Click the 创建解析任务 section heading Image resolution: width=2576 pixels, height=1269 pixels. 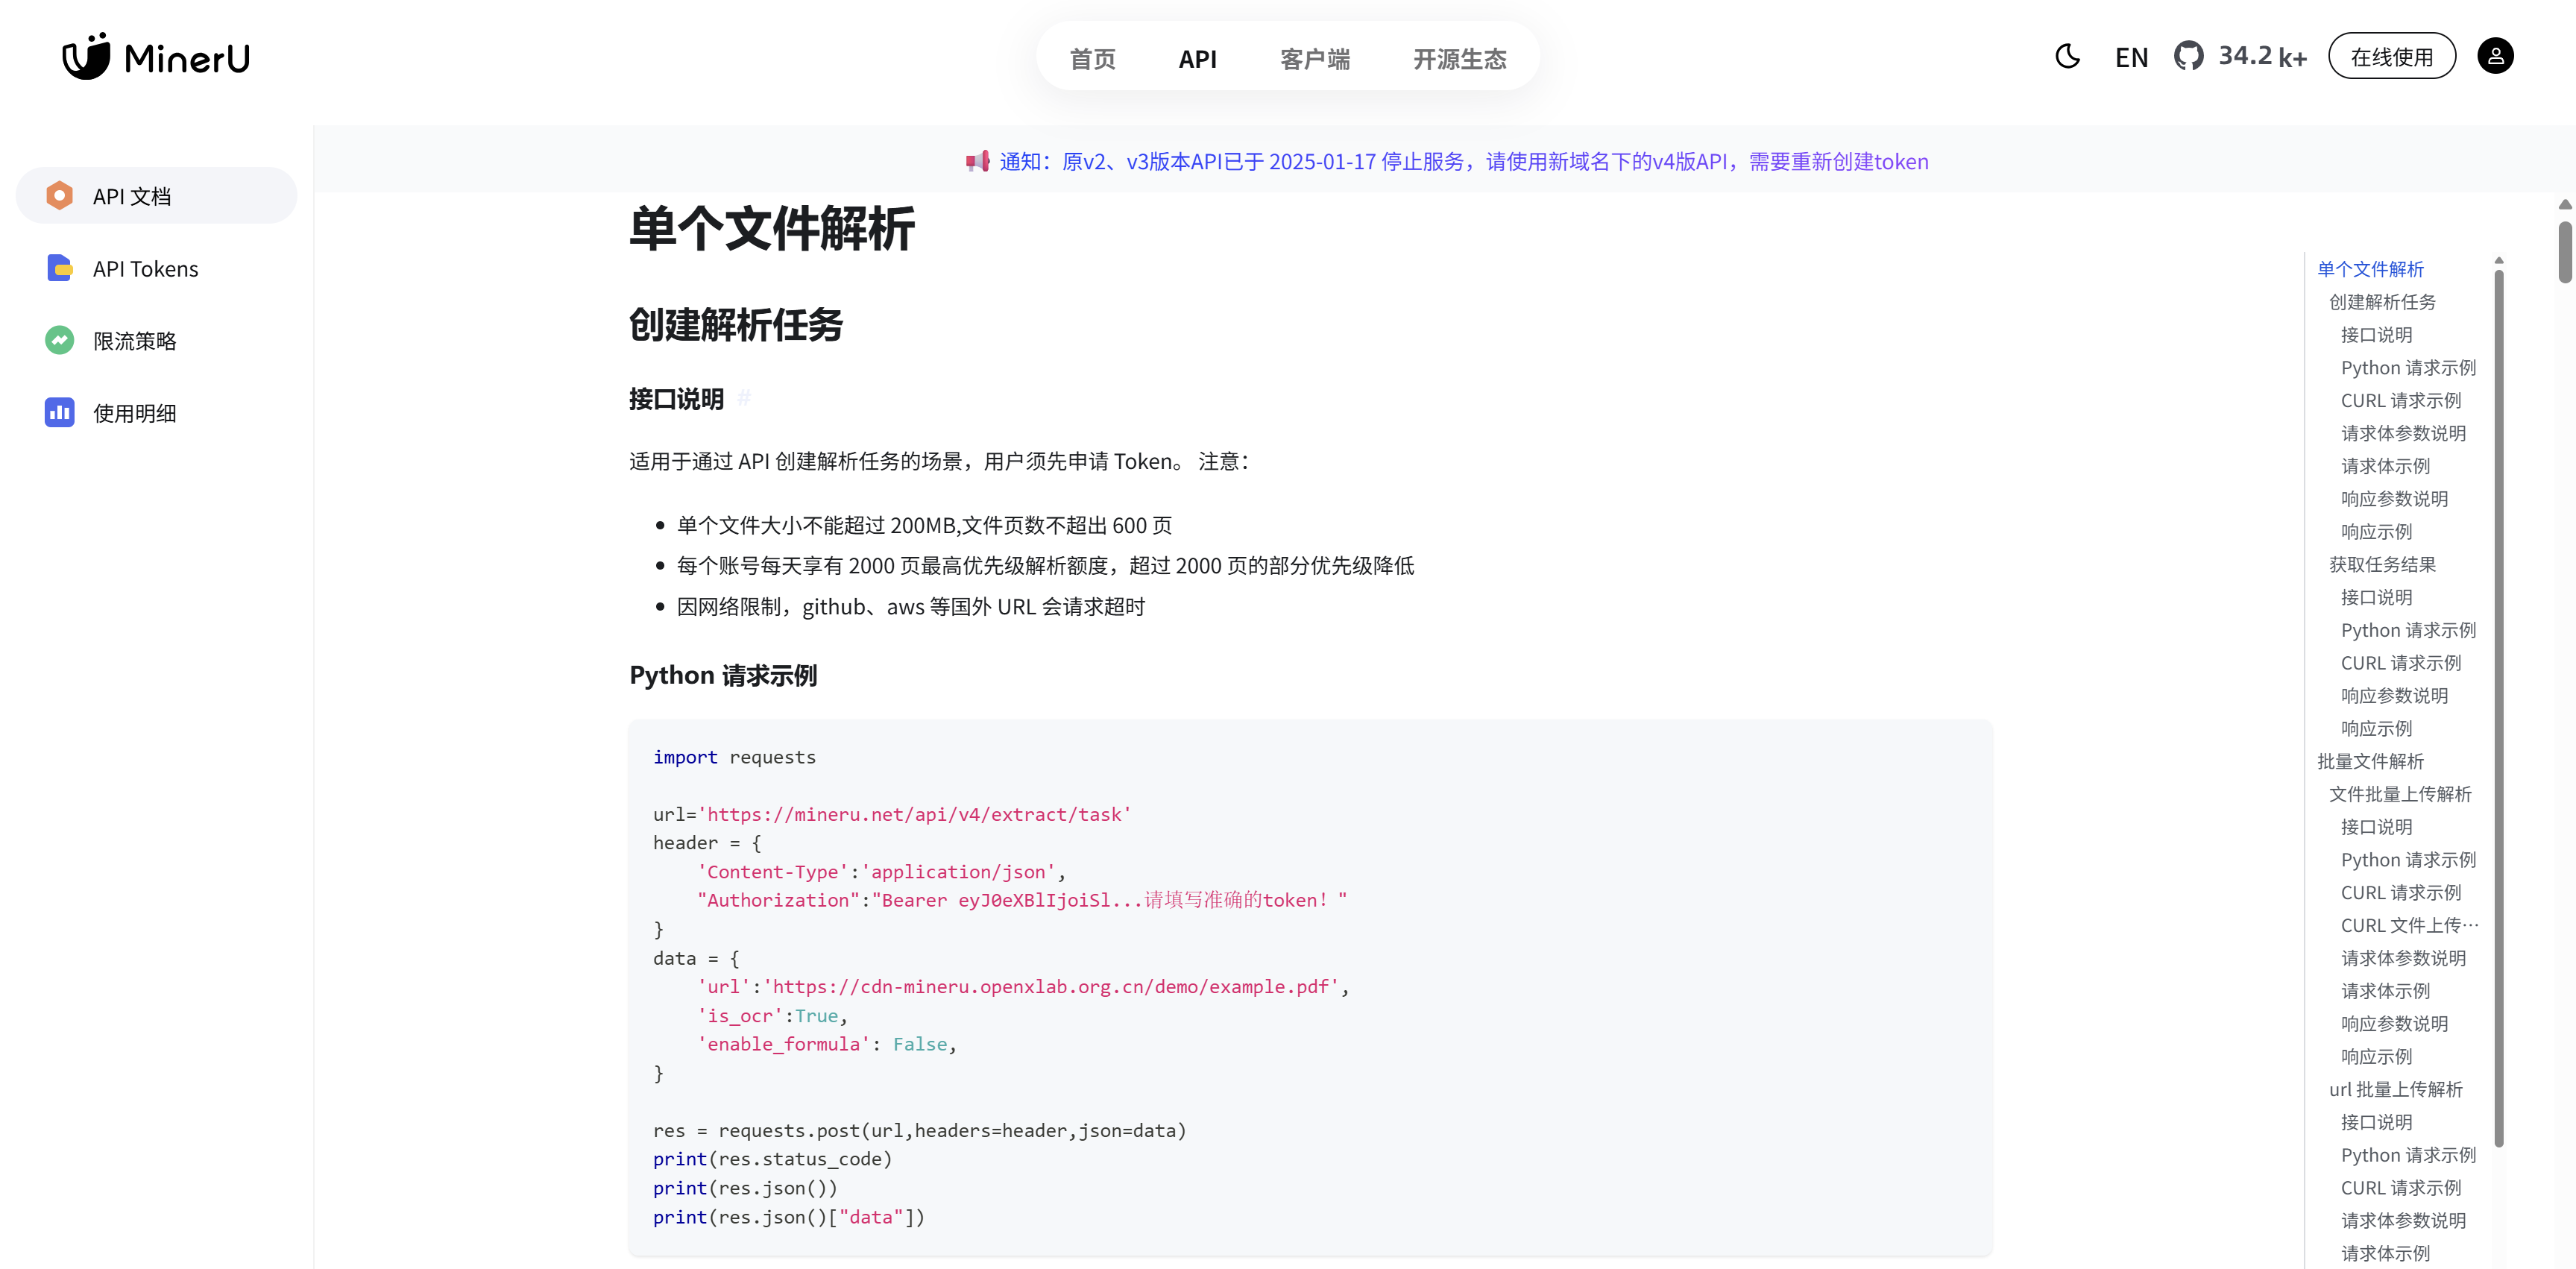[x=735, y=325]
